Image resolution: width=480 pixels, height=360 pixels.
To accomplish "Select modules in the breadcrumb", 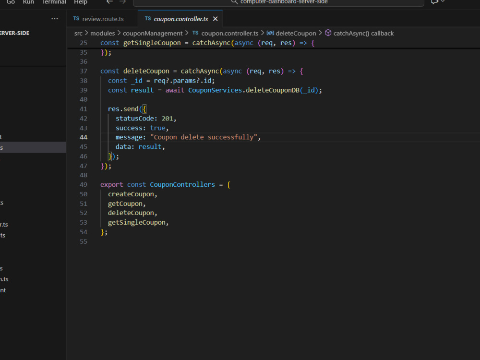I will (103, 34).
